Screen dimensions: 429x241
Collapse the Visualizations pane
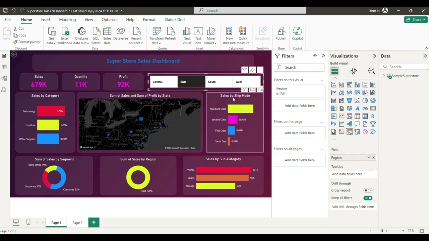(x=374, y=56)
